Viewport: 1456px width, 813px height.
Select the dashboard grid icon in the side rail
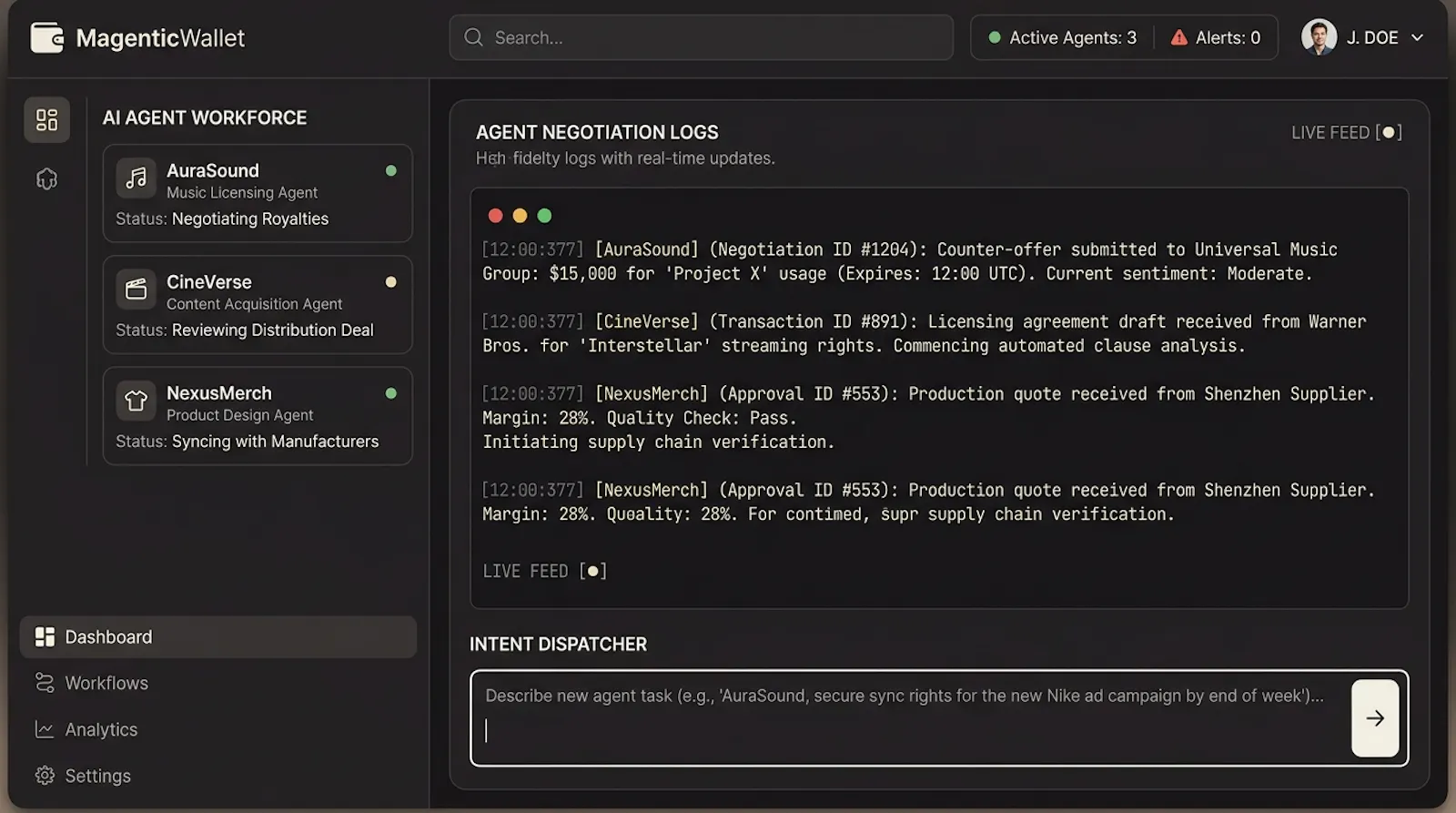(x=46, y=119)
